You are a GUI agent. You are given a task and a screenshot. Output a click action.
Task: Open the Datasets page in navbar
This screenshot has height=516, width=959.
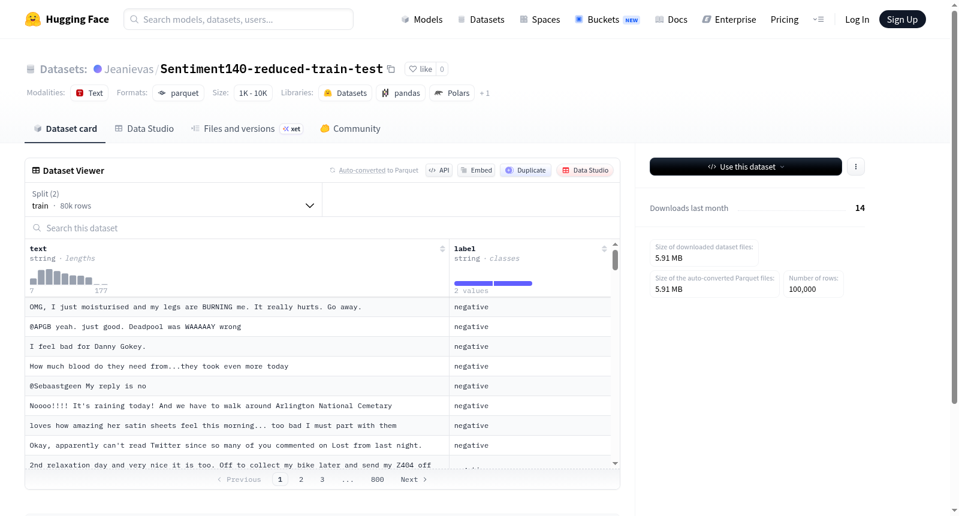tap(481, 19)
